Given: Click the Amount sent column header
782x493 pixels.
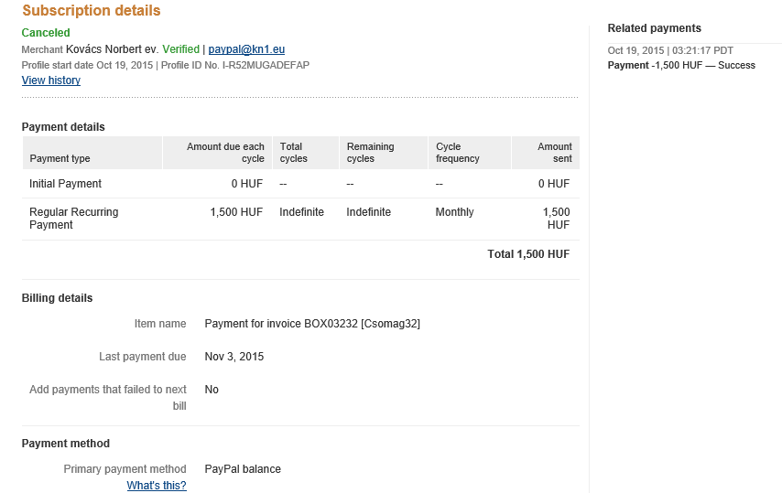Looking at the screenshot, I should click(555, 153).
